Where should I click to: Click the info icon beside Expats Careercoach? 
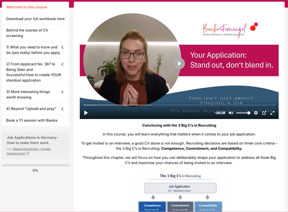(x=28, y=154)
